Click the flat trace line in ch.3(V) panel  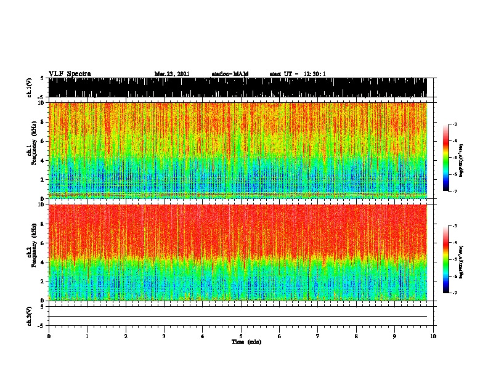click(x=238, y=317)
